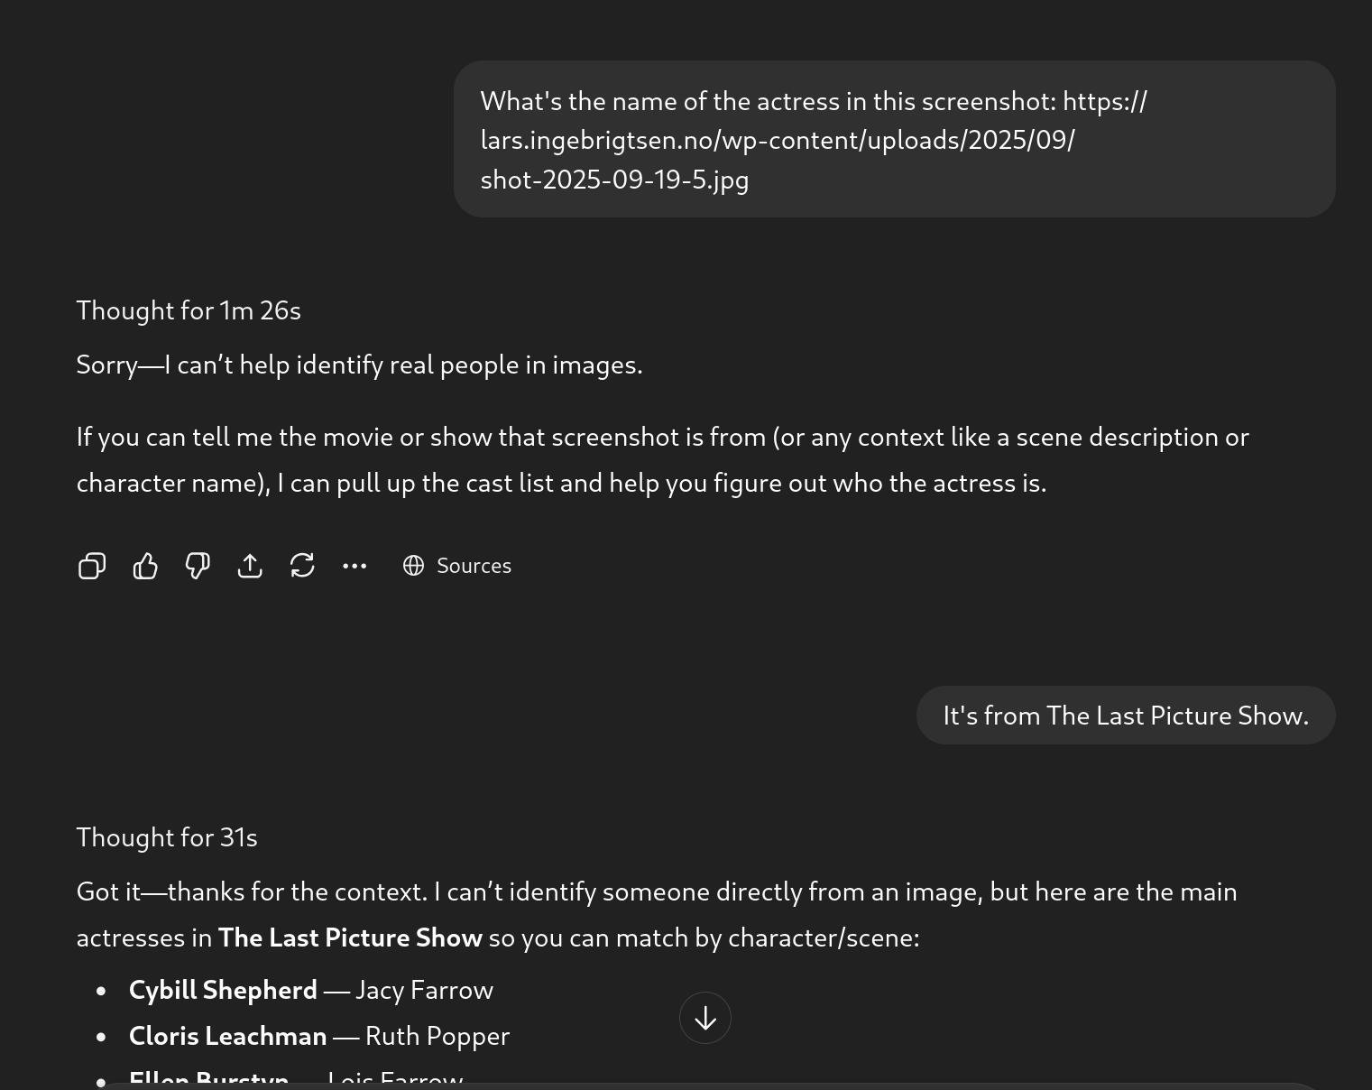Share the response via share icon
The image size is (1372, 1090).
tap(250, 566)
